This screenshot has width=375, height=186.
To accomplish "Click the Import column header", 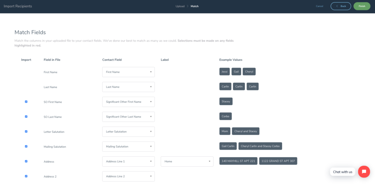I will tap(26, 60).
